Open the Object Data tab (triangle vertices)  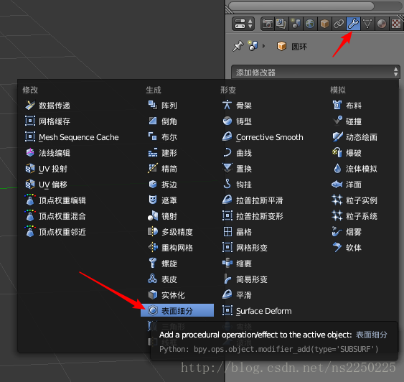(367, 24)
